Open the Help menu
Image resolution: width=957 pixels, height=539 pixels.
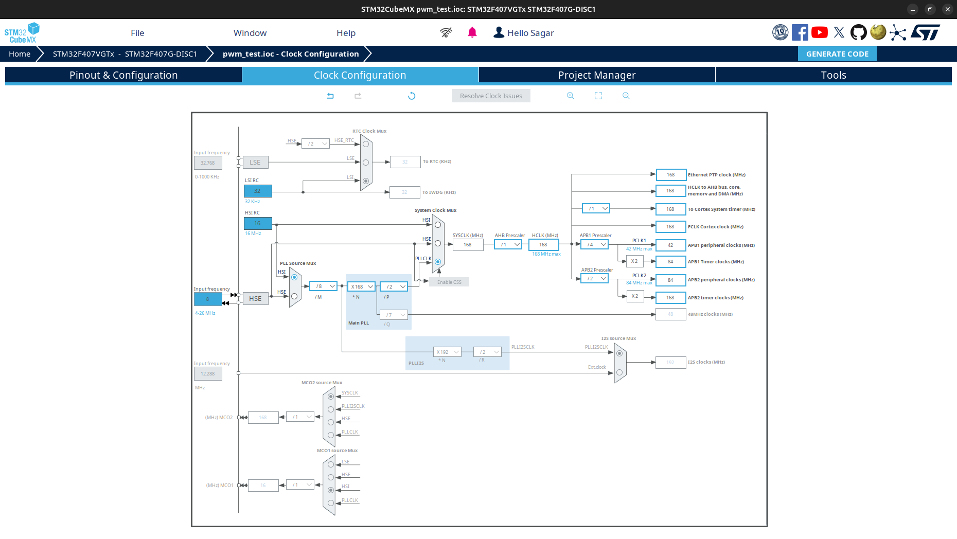tap(346, 33)
